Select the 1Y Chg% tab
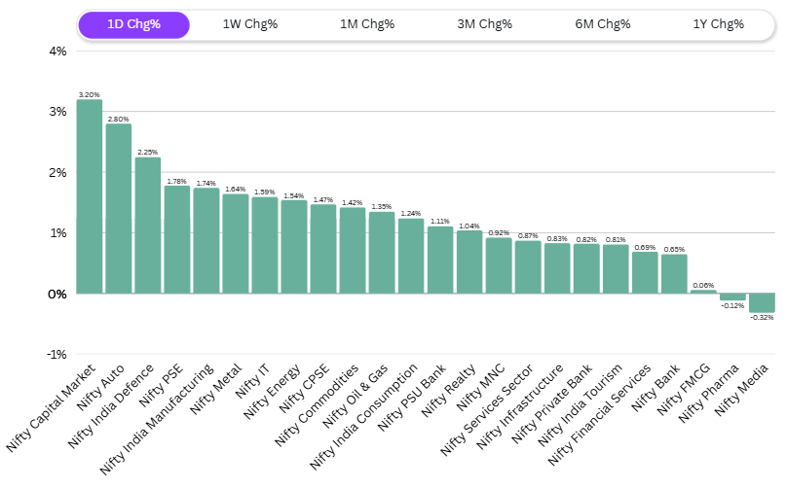 [718, 24]
